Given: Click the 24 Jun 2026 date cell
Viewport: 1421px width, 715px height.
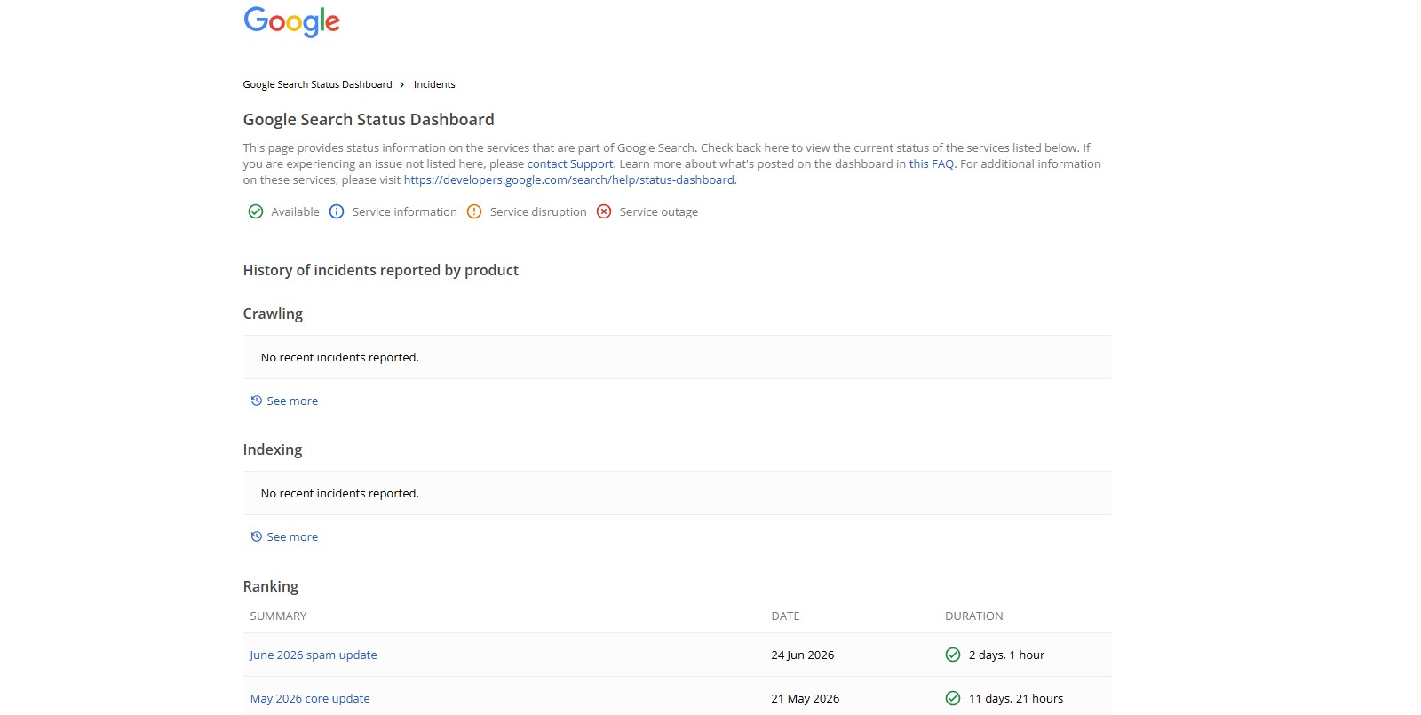Looking at the screenshot, I should pos(803,655).
